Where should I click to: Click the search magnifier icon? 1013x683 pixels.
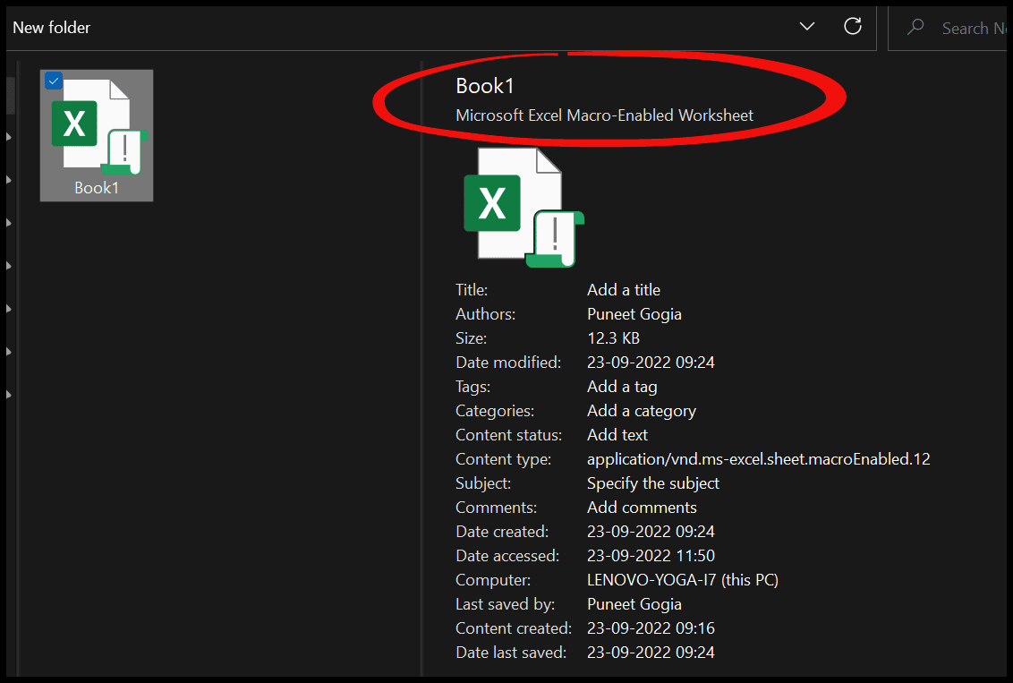click(915, 27)
